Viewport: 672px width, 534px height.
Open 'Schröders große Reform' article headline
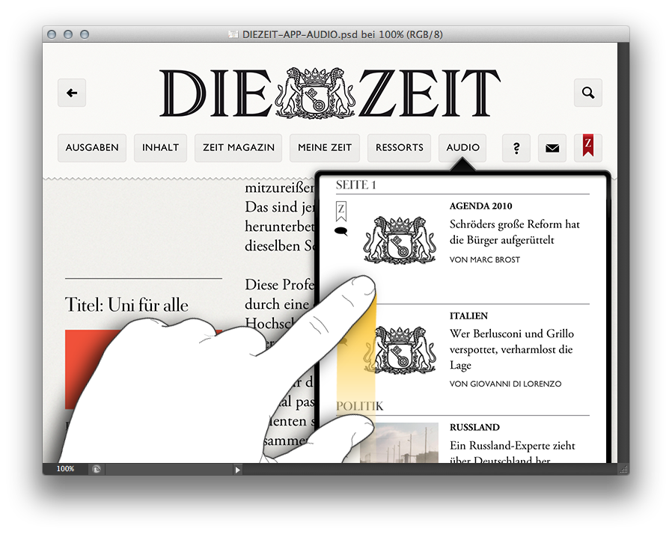(514, 232)
